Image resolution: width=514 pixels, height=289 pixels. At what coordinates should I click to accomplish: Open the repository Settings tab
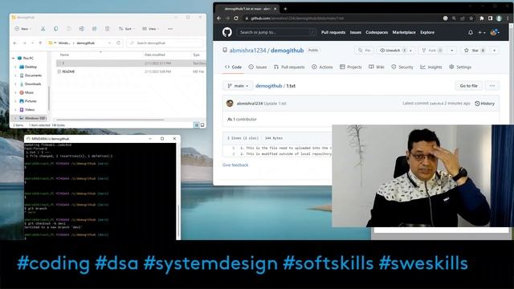(x=460, y=67)
